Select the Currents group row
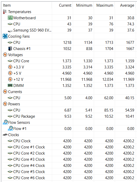Image resolution: width=137 pixels, height=182 pixels. point(68,92)
